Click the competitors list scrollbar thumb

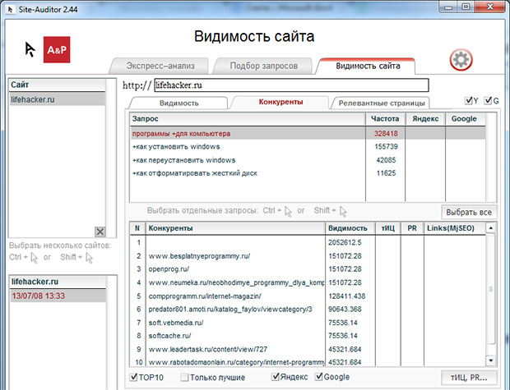490,289
